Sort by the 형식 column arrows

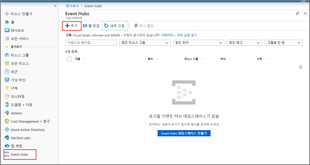(x=157, y=59)
